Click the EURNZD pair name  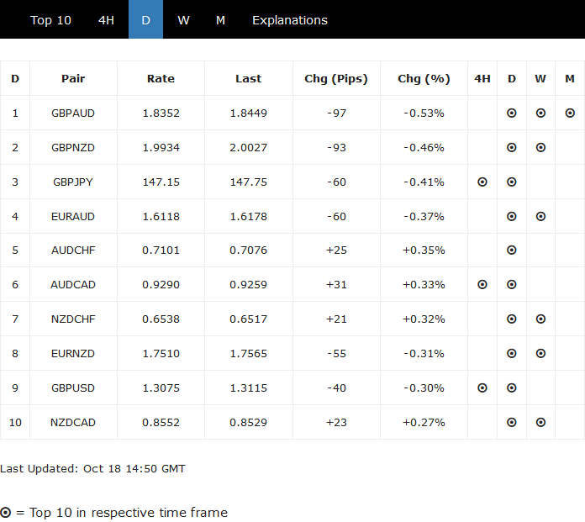click(73, 353)
